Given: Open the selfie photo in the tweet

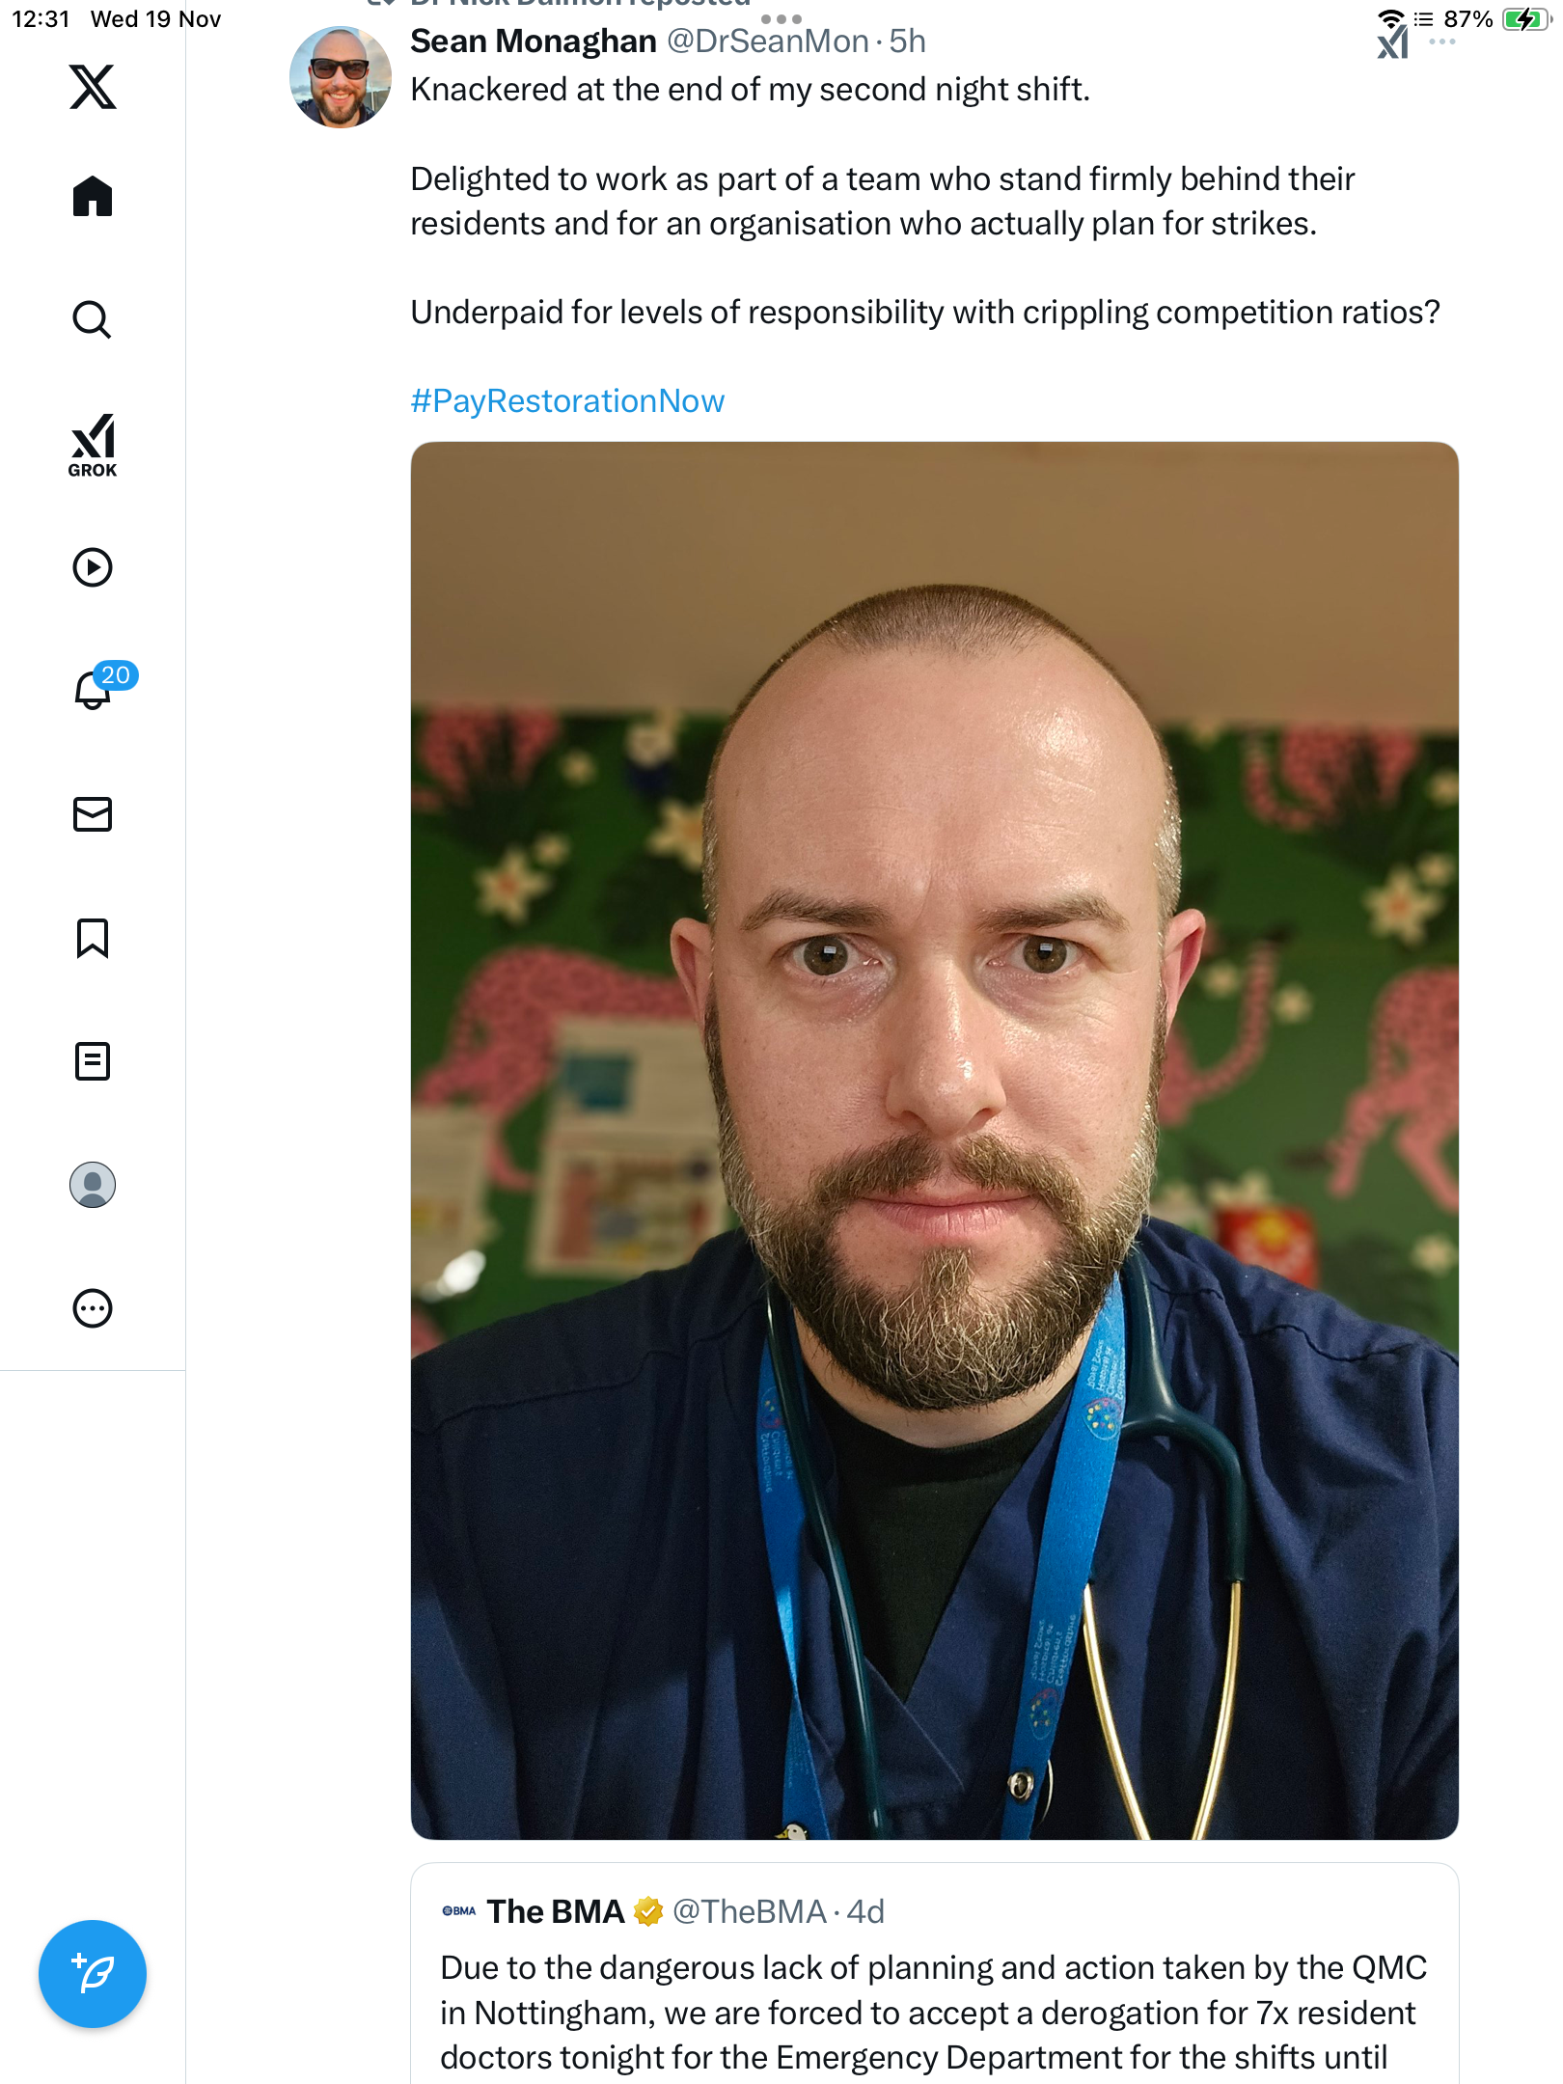Looking at the screenshot, I should pyautogui.click(x=934, y=1140).
